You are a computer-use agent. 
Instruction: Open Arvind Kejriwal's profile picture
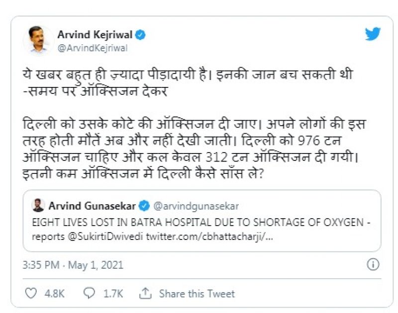click(38, 39)
